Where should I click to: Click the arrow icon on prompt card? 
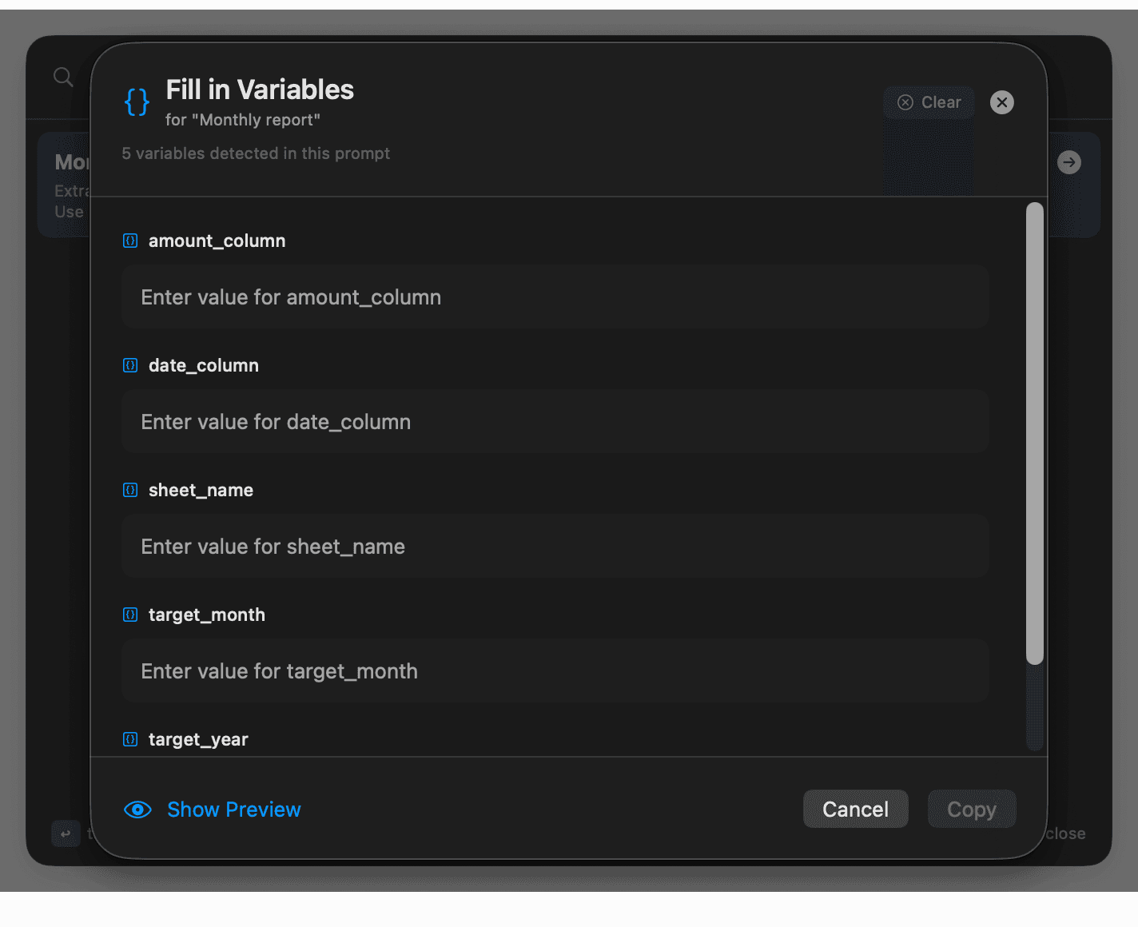1069,162
